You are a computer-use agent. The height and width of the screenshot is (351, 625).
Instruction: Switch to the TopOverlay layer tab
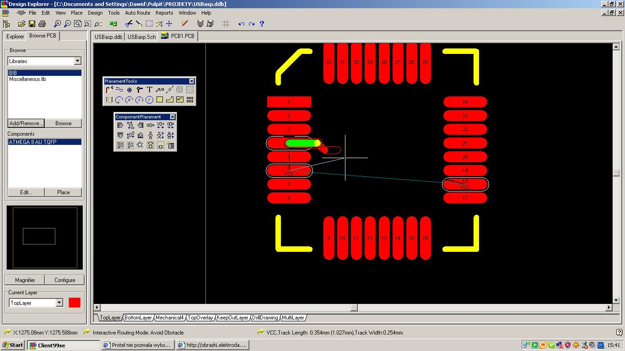click(200, 318)
